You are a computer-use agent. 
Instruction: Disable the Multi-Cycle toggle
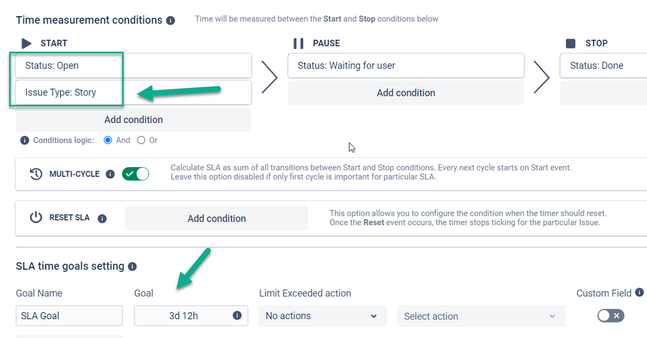point(135,174)
